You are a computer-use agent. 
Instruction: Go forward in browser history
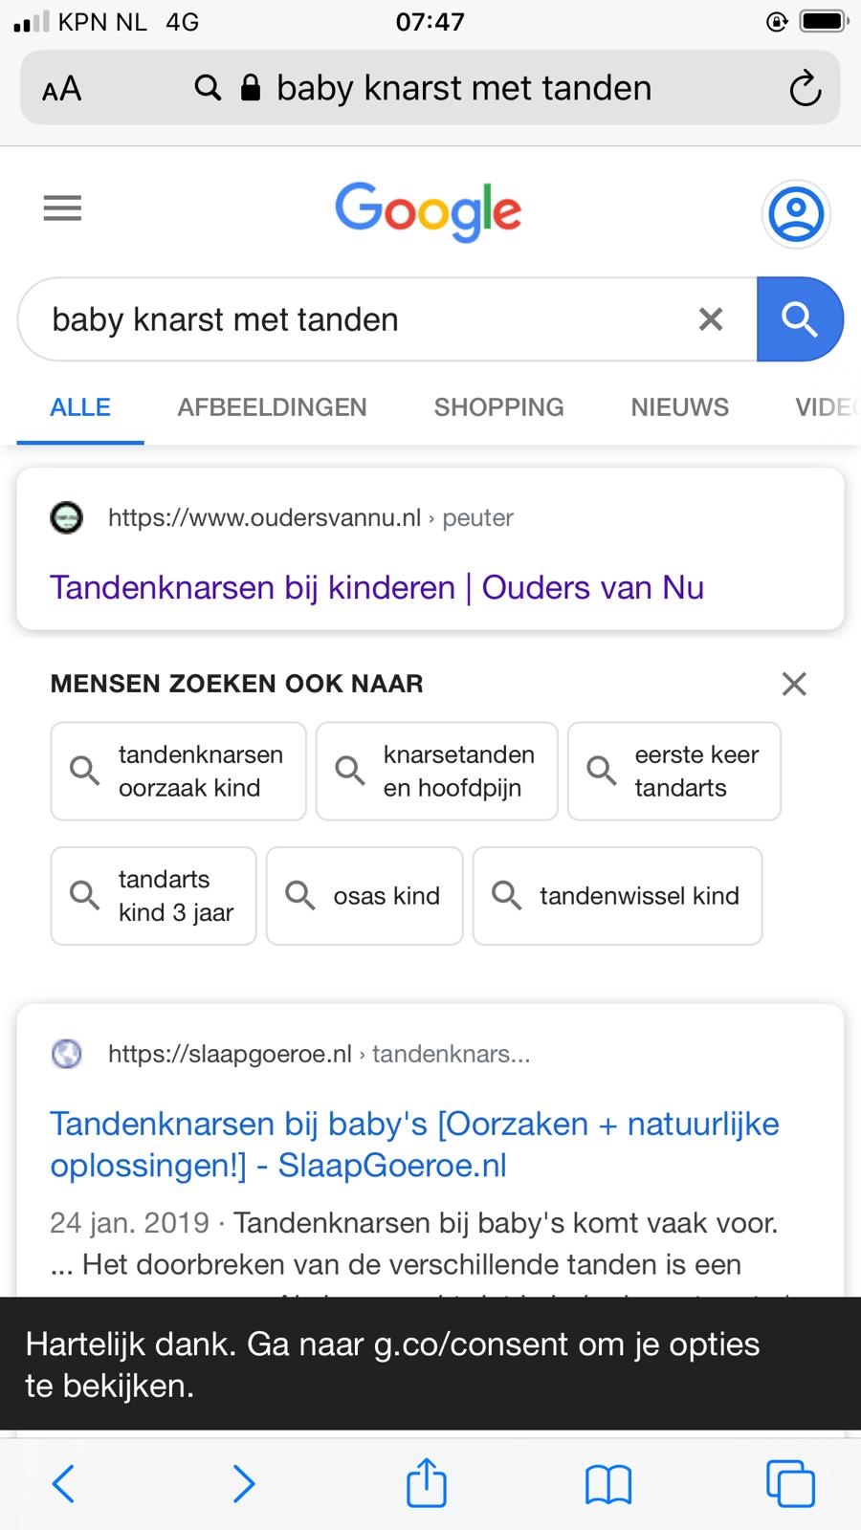244,1484
